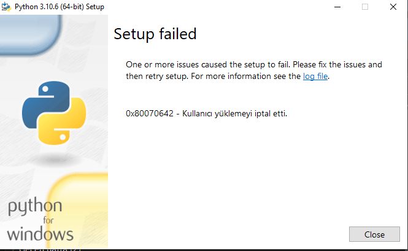Open the log file link
Image resolution: width=408 pixels, height=251 pixels.
[x=316, y=77]
